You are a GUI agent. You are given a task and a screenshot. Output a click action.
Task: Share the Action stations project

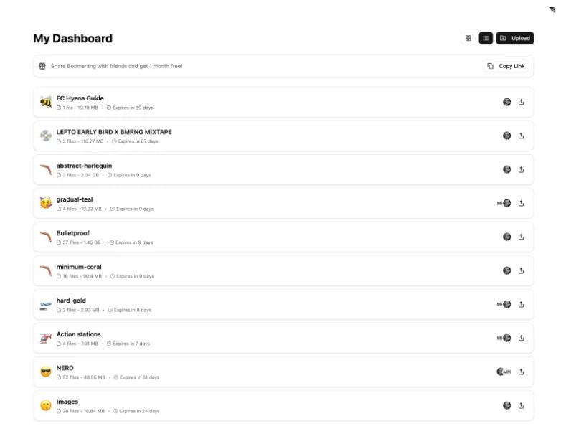521,338
